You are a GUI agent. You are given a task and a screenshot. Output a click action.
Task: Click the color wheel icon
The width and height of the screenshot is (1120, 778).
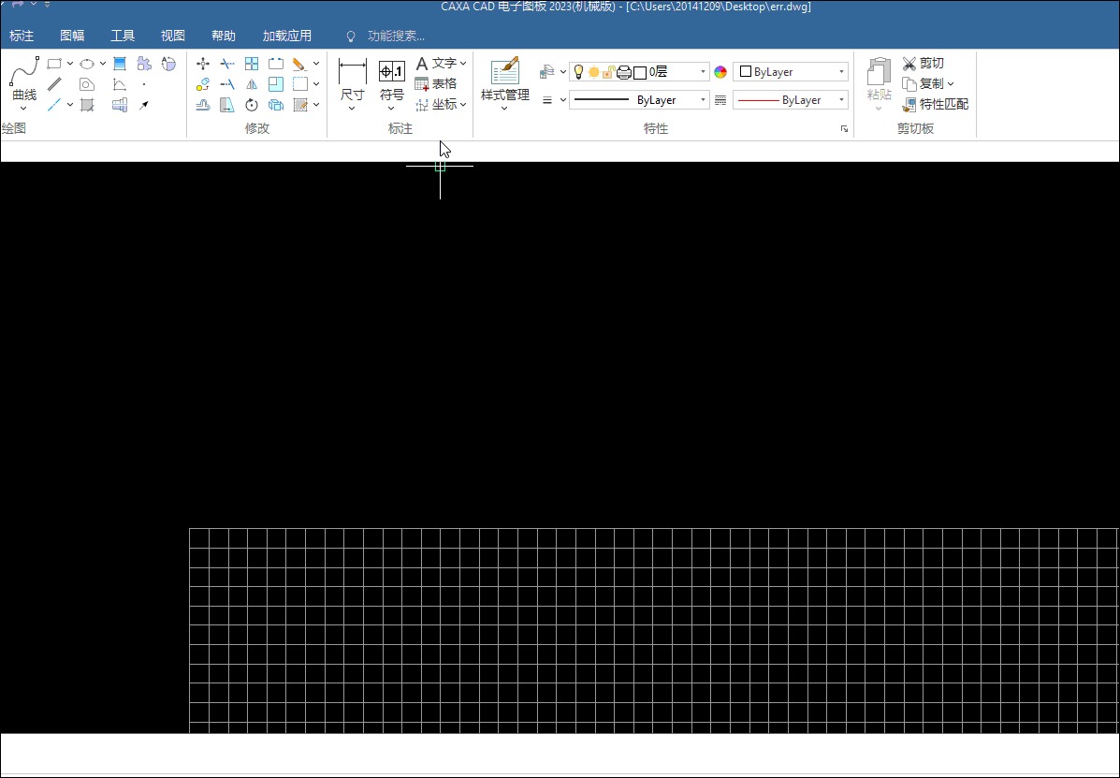[x=720, y=72]
